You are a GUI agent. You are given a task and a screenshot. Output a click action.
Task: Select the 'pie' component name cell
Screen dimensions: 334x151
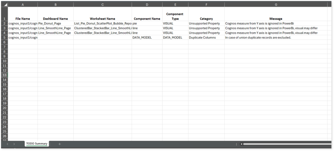(147, 24)
